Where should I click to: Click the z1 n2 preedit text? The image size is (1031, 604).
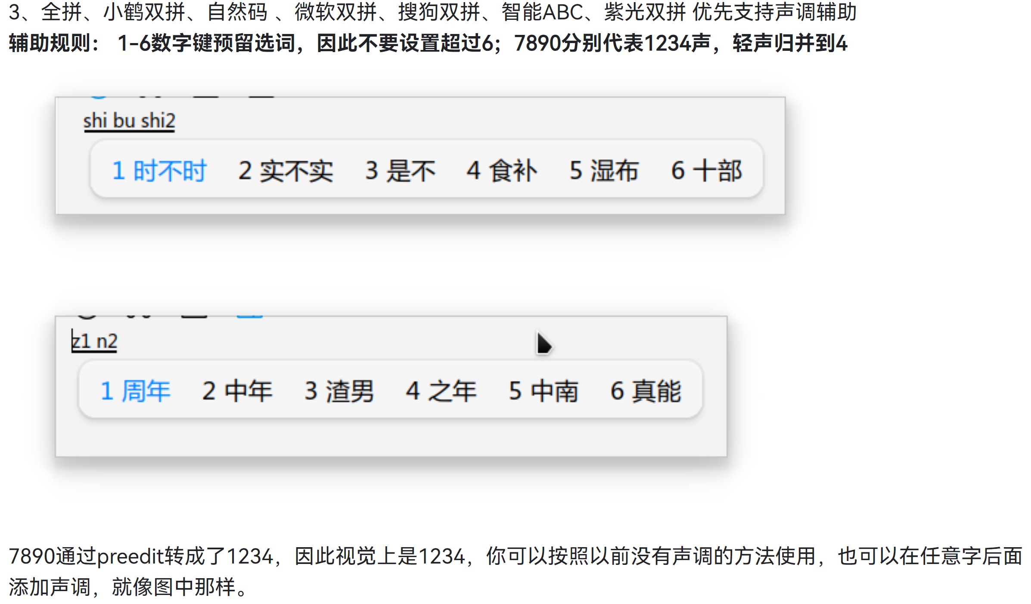coord(94,341)
